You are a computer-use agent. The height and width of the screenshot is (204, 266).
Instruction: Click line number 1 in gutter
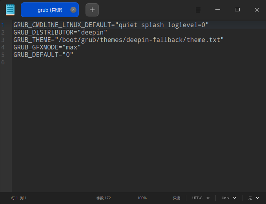click(3, 25)
